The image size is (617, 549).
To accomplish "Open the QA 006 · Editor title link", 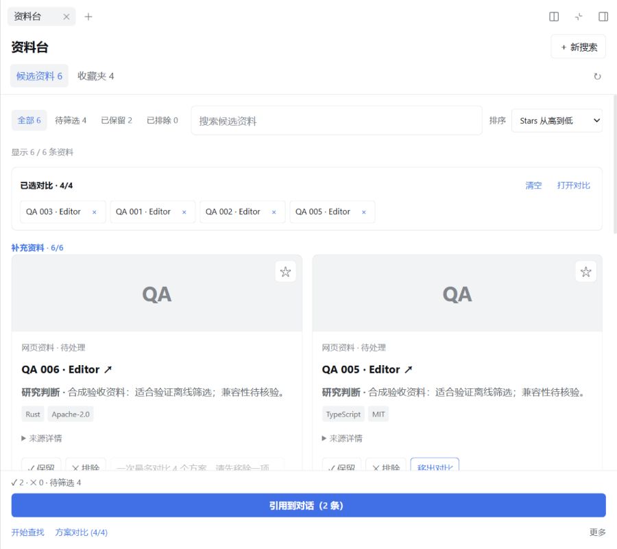I will 66,369.
